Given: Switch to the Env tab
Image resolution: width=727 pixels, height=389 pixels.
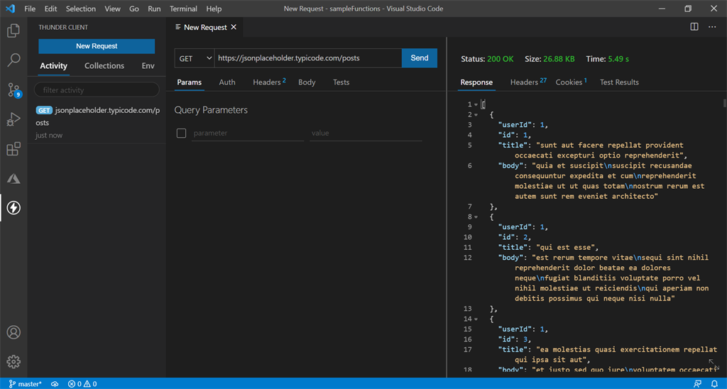Looking at the screenshot, I should click(148, 66).
